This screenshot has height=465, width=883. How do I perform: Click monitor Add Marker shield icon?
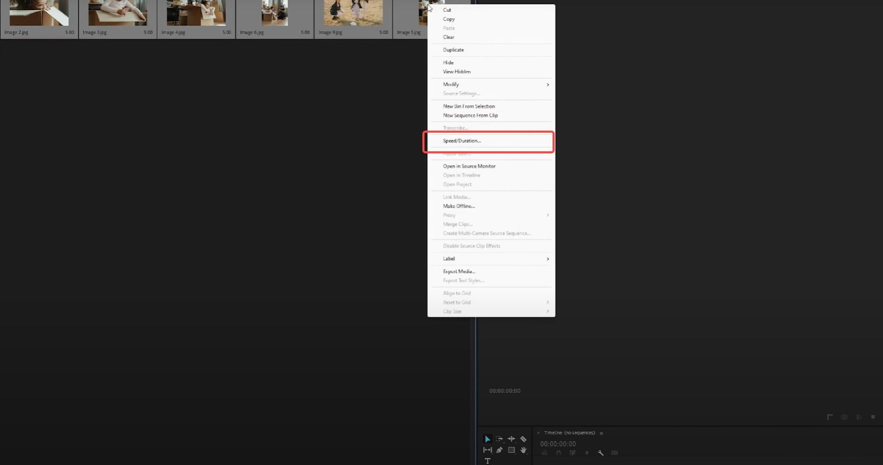click(x=873, y=417)
